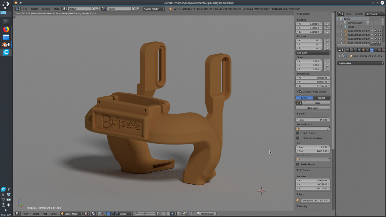Viewport: 386px width, 217px height.
Task: Toggle visibility eye of second BULLSEYE DUCT object
Action: pyautogui.click(x=372, y=35)
